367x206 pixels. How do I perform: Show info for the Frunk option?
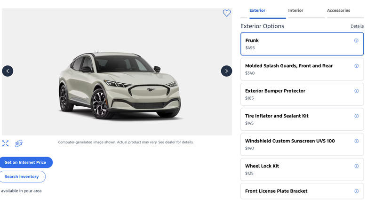pos(356,40)
